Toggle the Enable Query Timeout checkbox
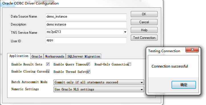The image size is (206, 105). click(x=88, y=64)
